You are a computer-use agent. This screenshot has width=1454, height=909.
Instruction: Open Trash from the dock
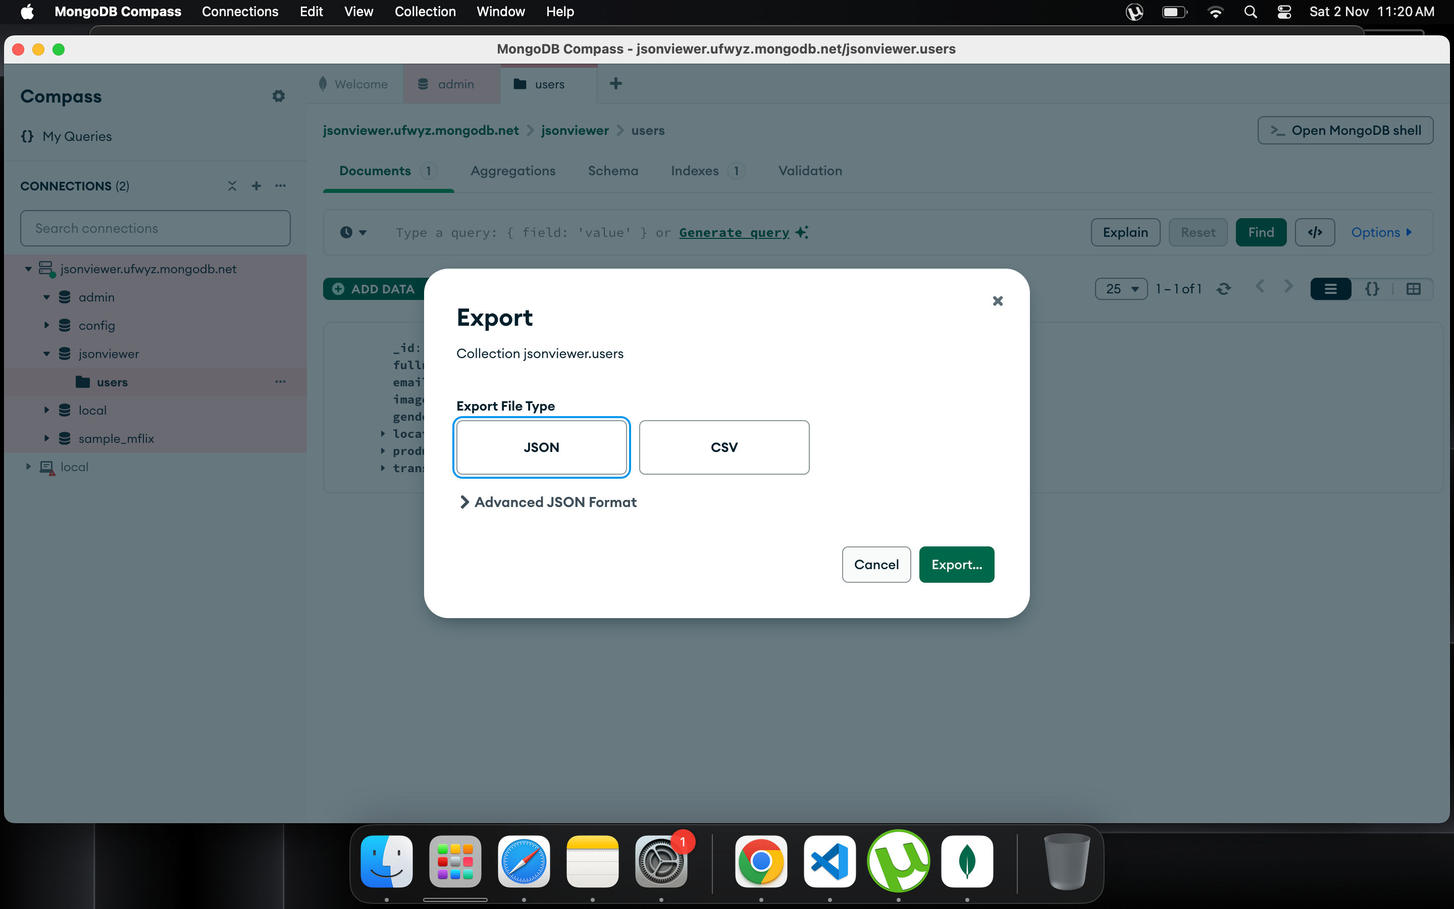[x=1067, y=862]
